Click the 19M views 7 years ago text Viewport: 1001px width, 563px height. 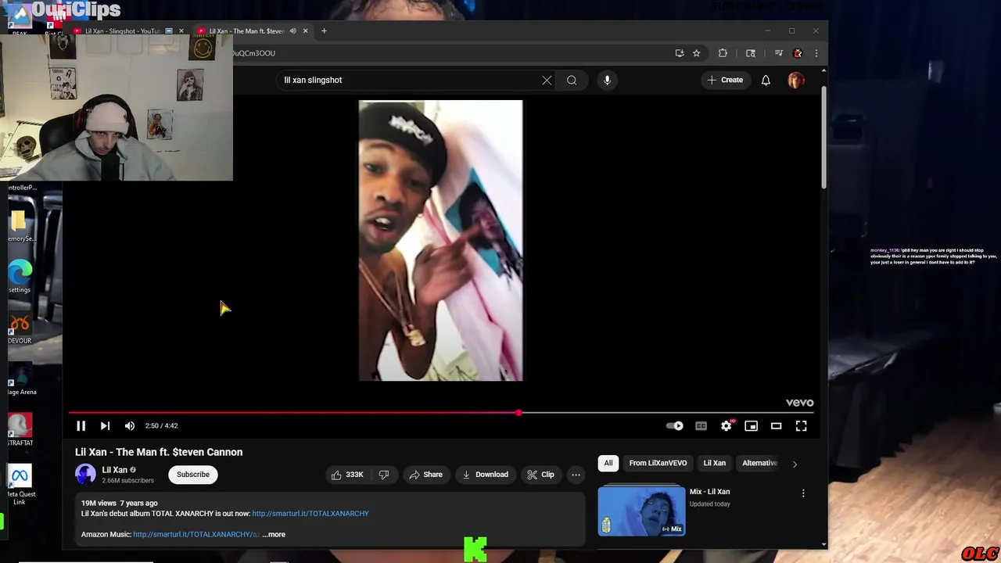pyautogui.click(x=119, y=503)
